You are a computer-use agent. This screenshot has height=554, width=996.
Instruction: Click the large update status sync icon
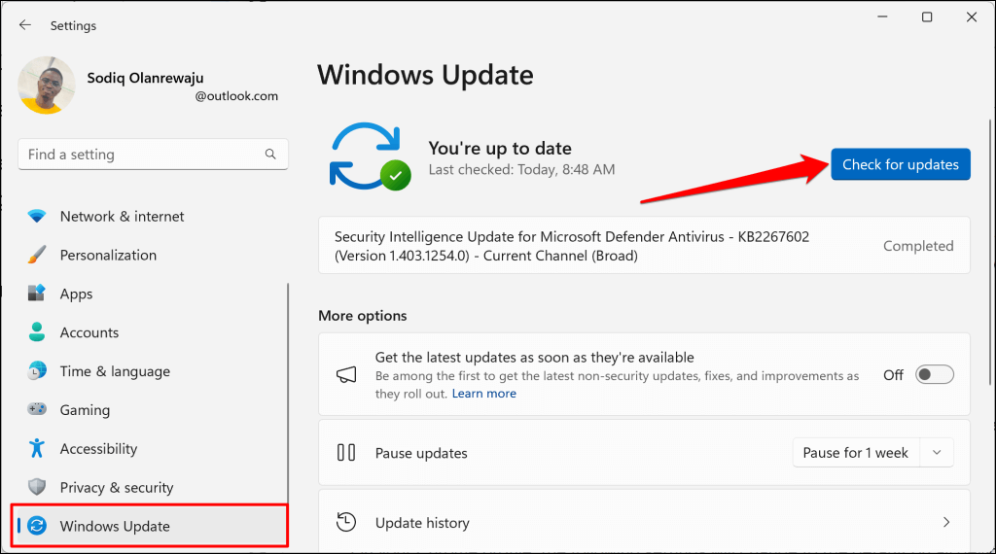click(370, 156)
